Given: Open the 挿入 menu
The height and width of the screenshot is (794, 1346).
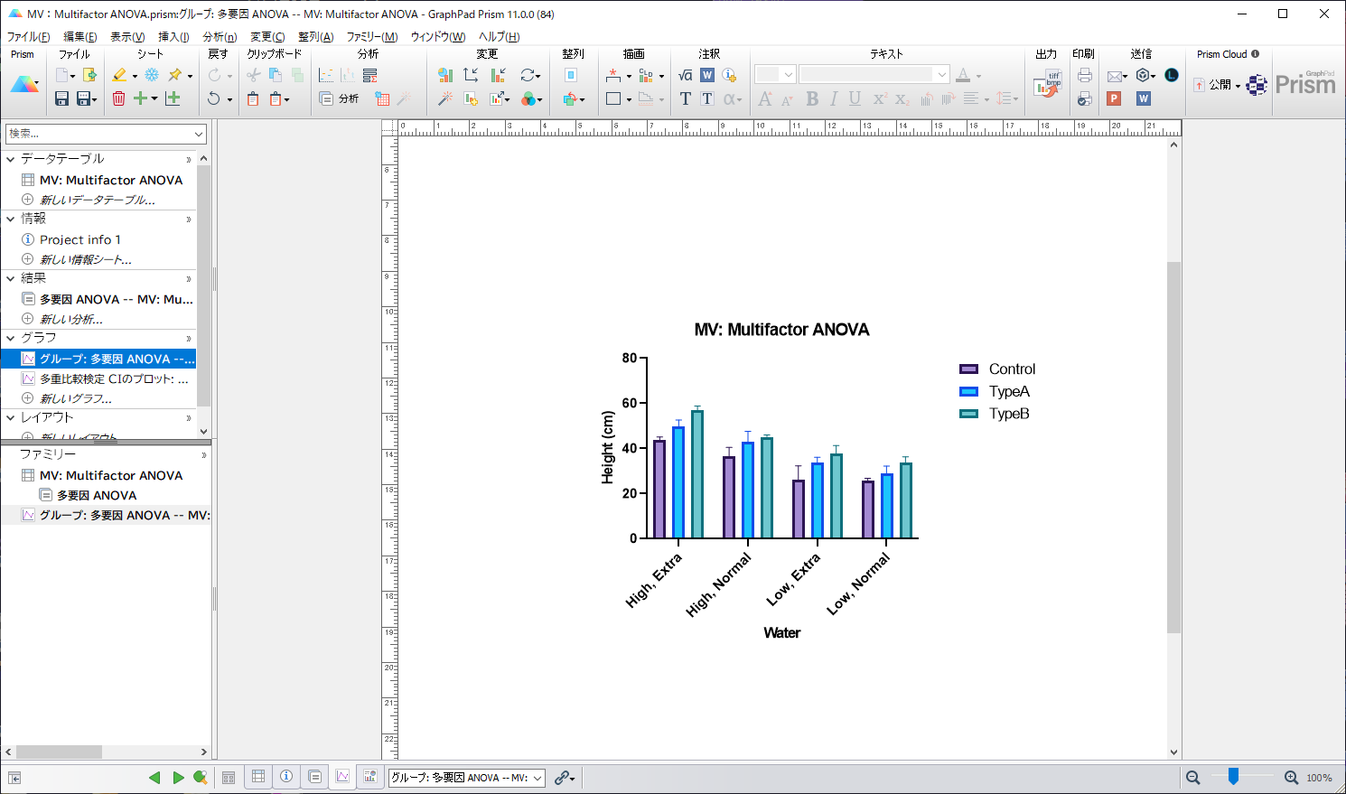Looking at the screenshot, I should (x=173, y=37).
